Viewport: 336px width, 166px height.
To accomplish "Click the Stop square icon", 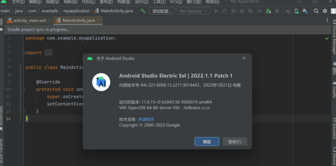I will (277, 11).
